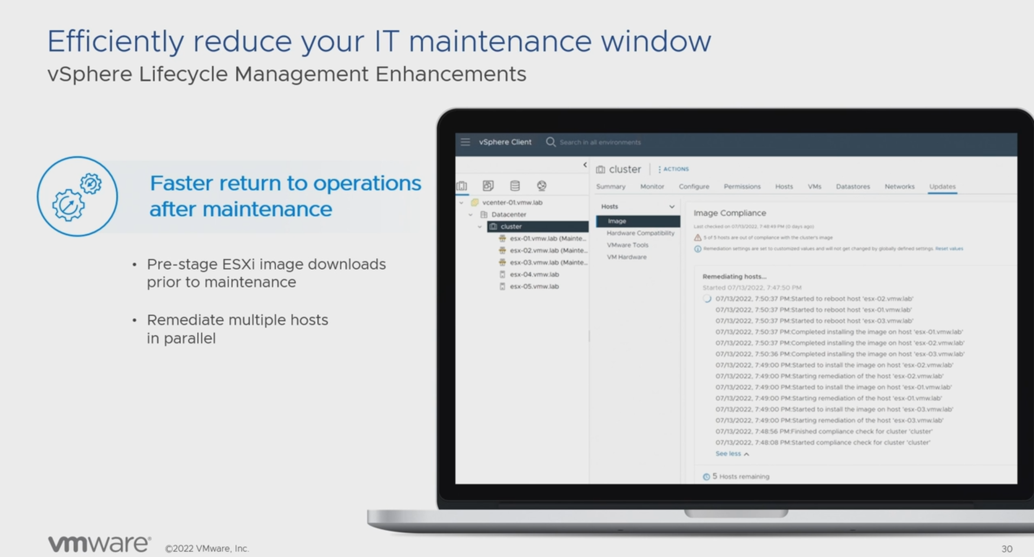Viewport: 1034px width, 557px height.
Task: Expand the Hosts section dropdown
Action: click(x=672, y=207)
